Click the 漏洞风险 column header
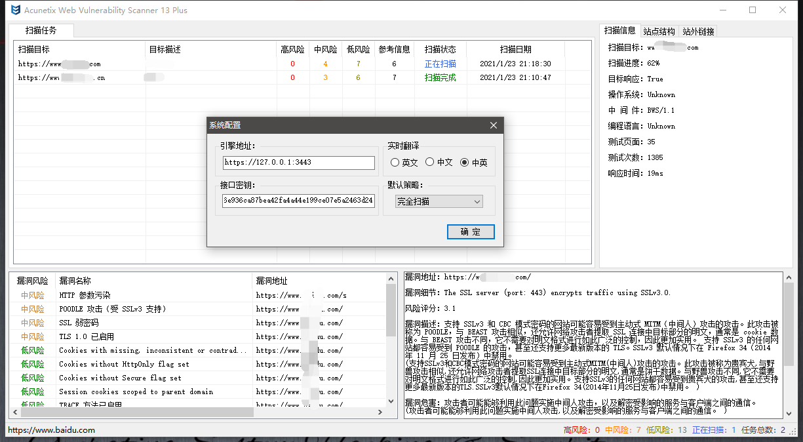Viewport: 803px width, 442px height. tap(33, 281)
